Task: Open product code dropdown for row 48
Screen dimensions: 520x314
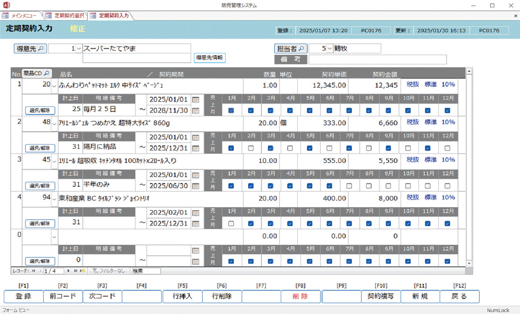Action: (54, 123)
